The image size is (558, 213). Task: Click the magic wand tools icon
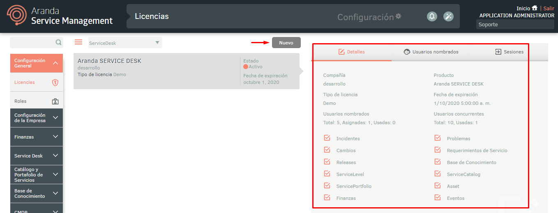(449, 16)
